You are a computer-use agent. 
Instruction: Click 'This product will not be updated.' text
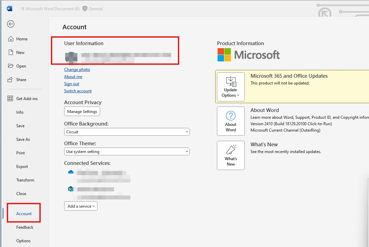pos(280,83)
